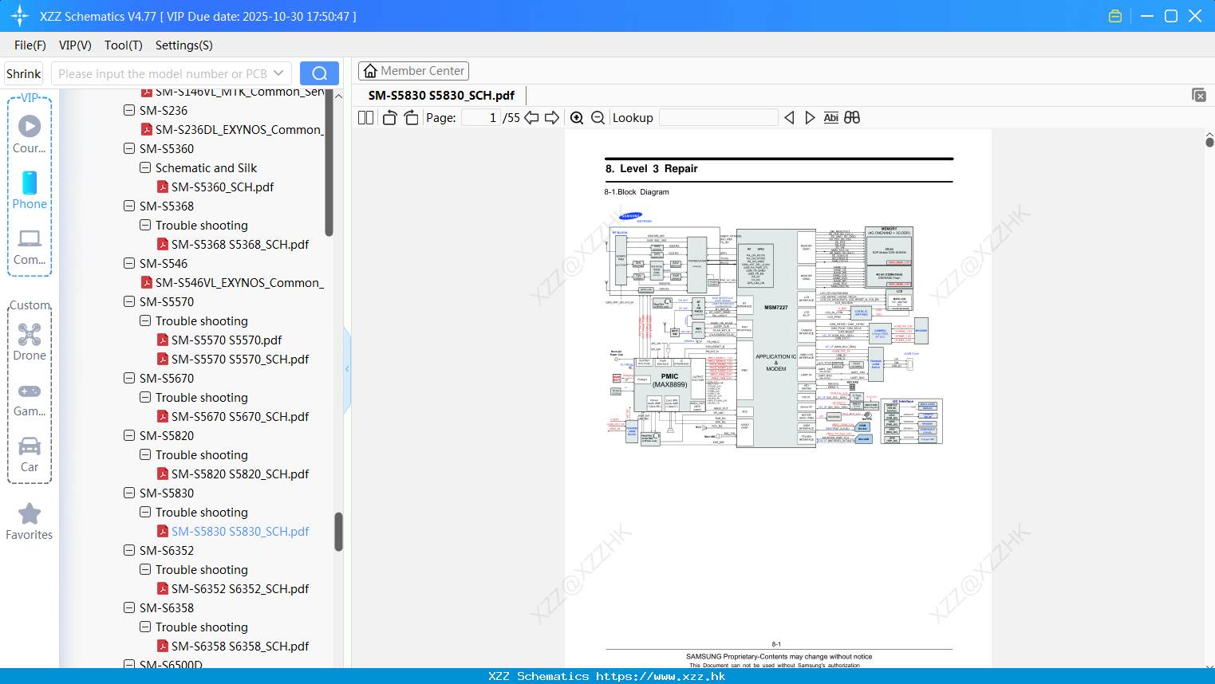Focus the page number field
Screen dimensions: 1215x684
481,117
